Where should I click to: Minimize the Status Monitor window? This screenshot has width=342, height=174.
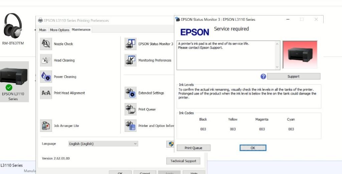click(x=288, y=19)
